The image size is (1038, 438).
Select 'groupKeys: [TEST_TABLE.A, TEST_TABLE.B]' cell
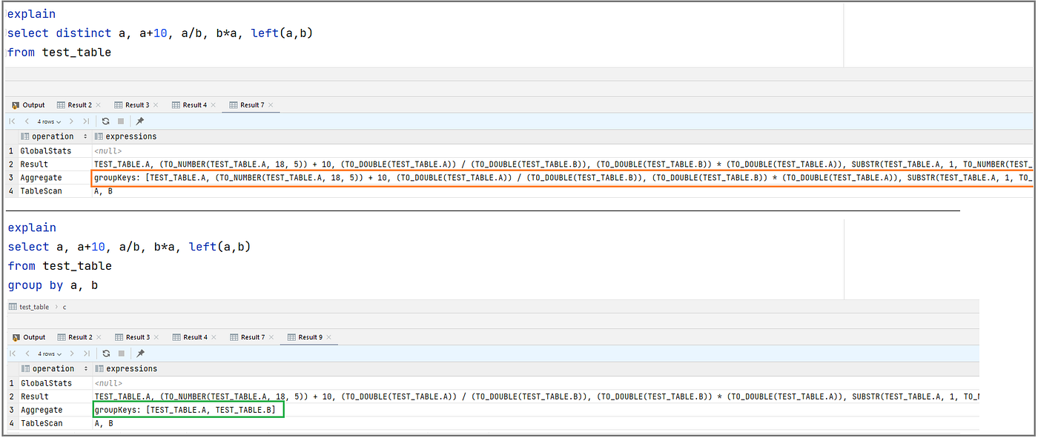[188, 410]
